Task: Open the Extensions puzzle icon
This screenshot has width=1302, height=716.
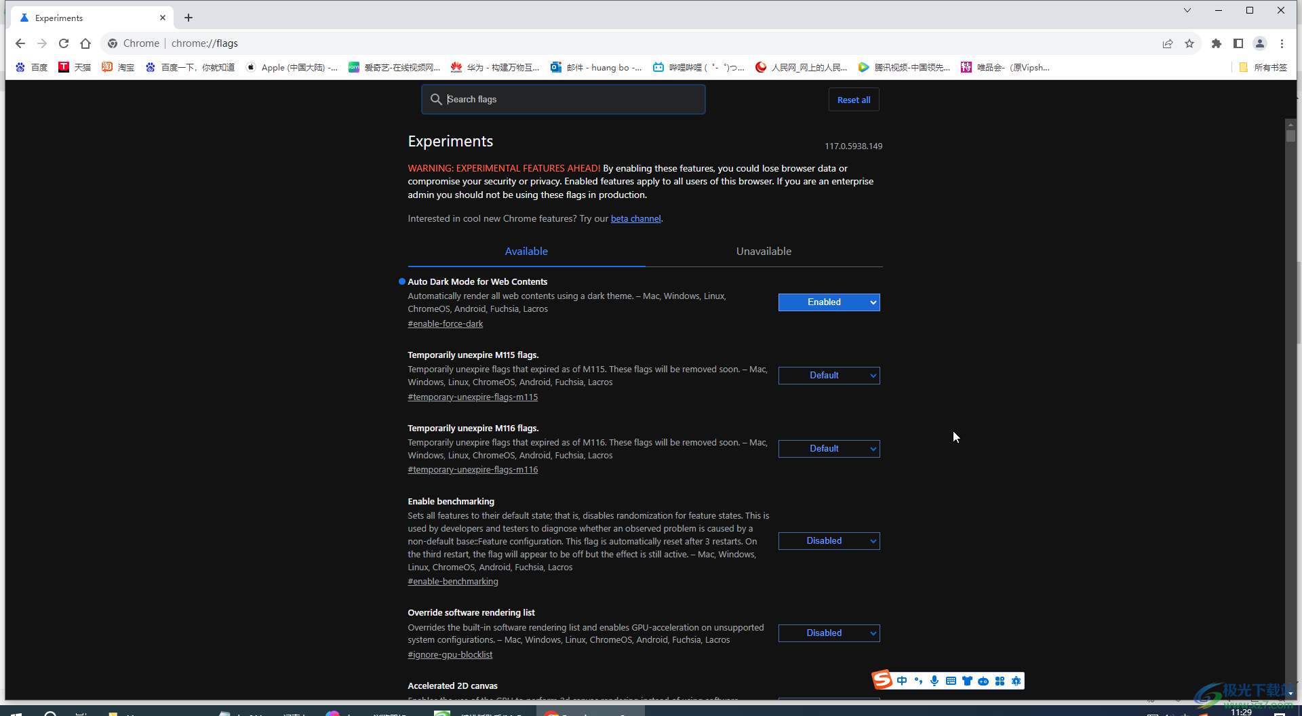Action: pyautogui.click(x=1217, y=43)
